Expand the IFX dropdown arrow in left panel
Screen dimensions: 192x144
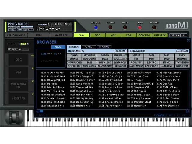(x=28, y=44)
